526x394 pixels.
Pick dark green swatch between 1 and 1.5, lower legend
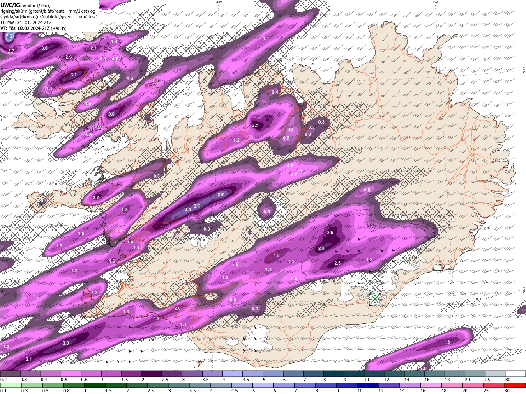(95, 385)
